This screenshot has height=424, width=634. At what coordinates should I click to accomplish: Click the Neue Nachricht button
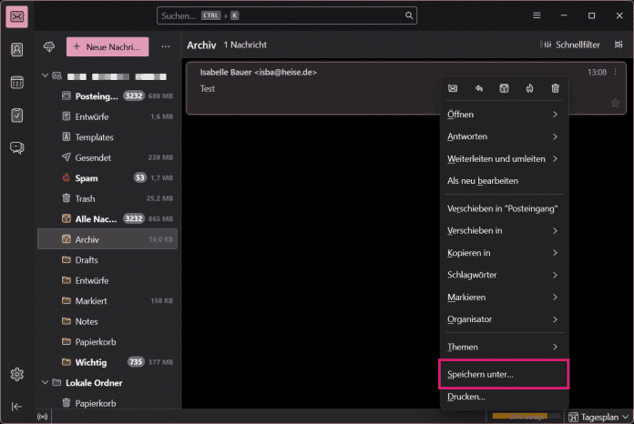(107, 46)
